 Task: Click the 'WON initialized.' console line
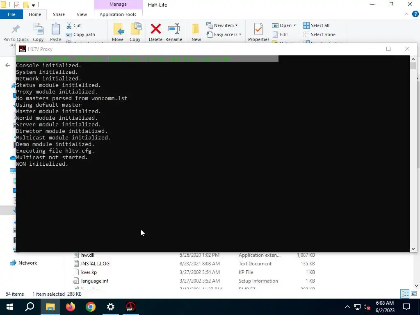coord(42,164)
